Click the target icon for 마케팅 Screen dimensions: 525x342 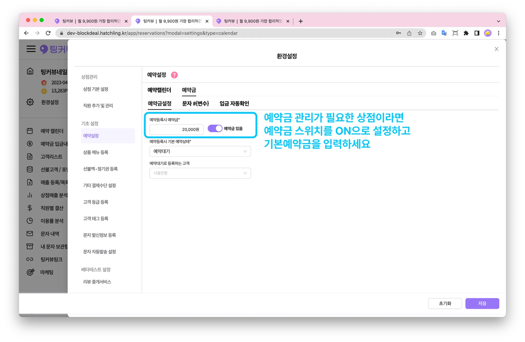[x=31, y=272]
